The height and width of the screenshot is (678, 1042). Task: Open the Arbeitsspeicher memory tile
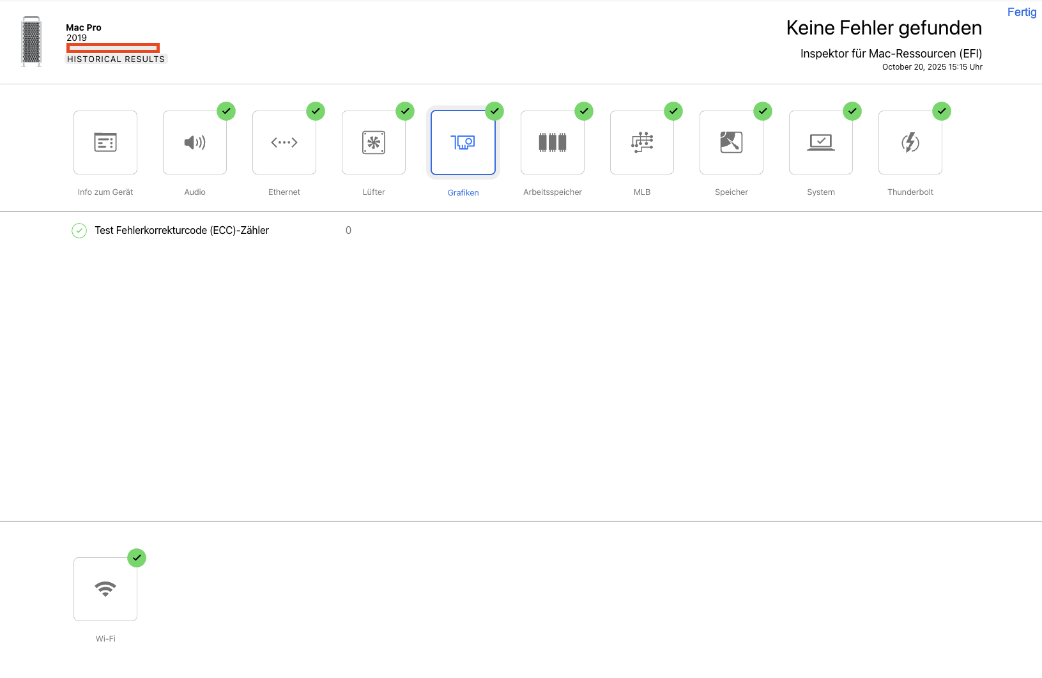[553, 143]
